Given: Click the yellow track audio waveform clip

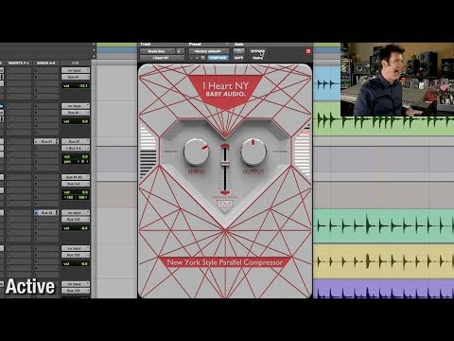Looking at the screenshot, I should pos(384,260).
